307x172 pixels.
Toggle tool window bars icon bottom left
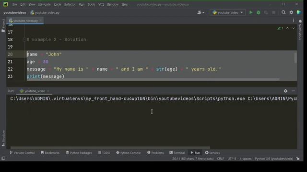(3, 158)
